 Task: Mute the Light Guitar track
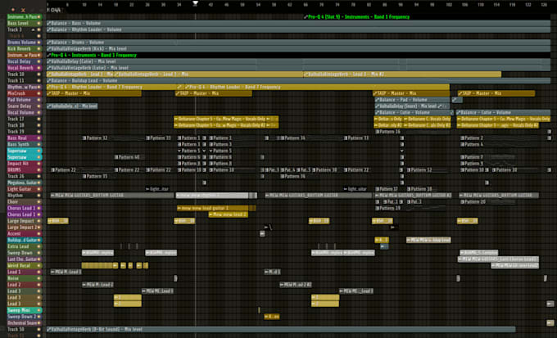click(38, 189)
